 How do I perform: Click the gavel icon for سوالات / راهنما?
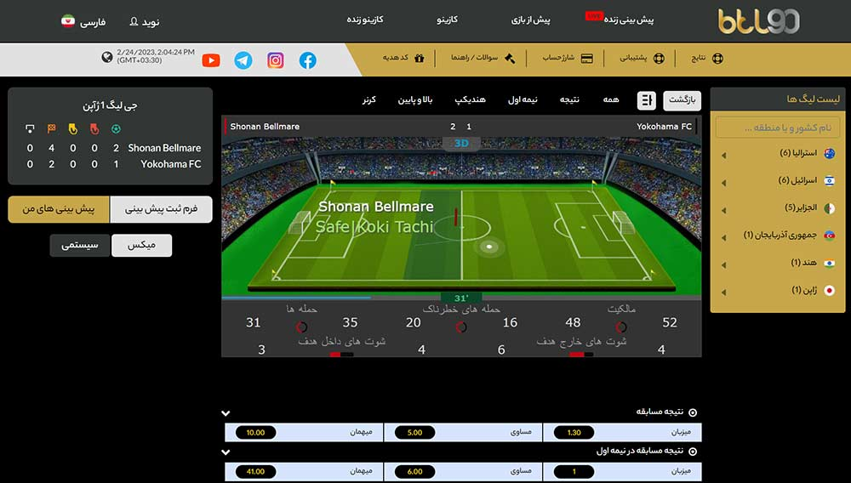point(510,58)
